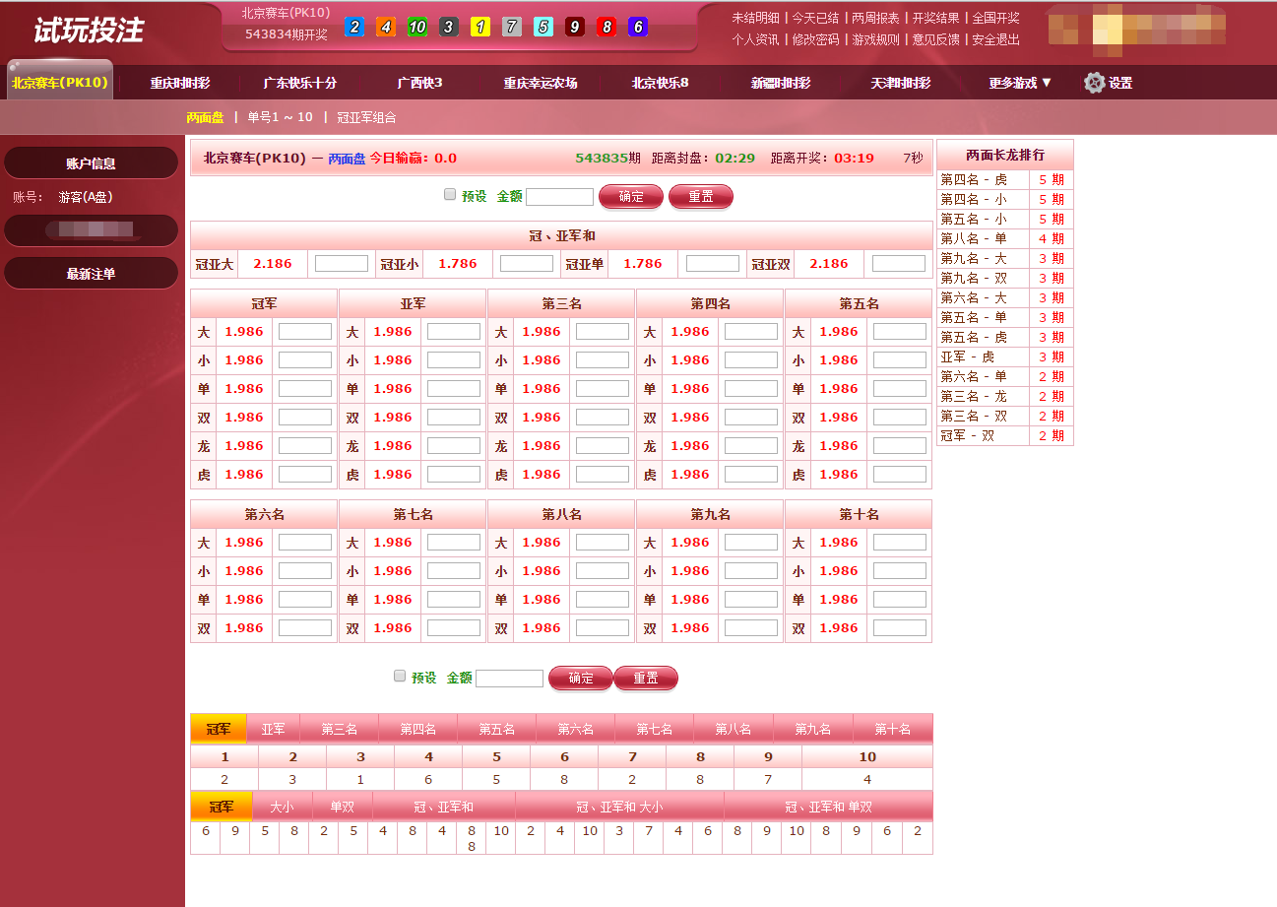
Task: Open 最新注单 in the sidebar
Action: pyautogui.click(x=91, y=274)
